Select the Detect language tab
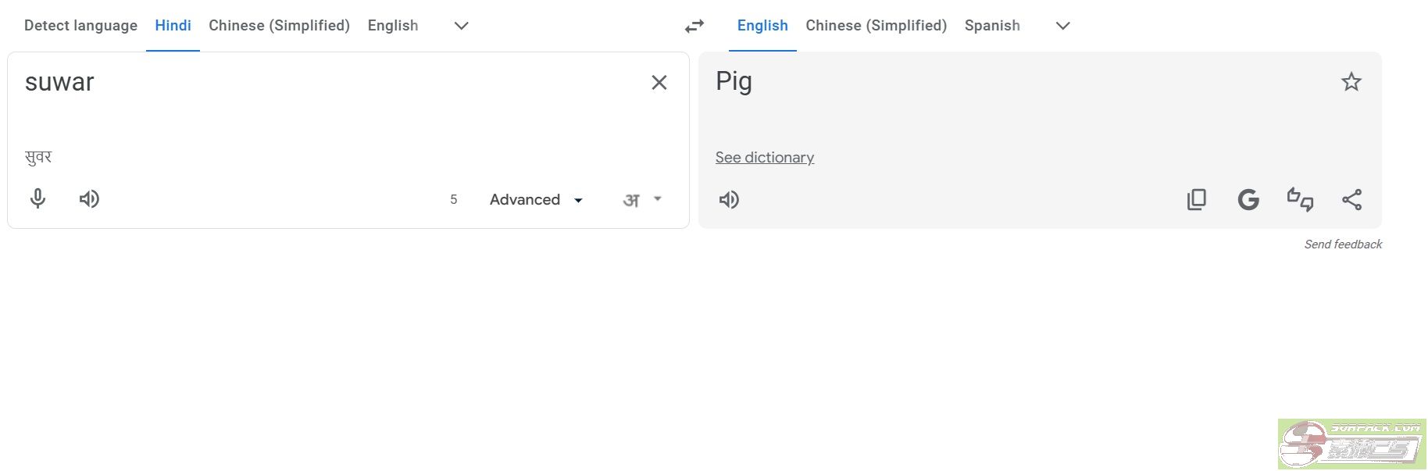 pyautogui.click(x=80, y=26)
